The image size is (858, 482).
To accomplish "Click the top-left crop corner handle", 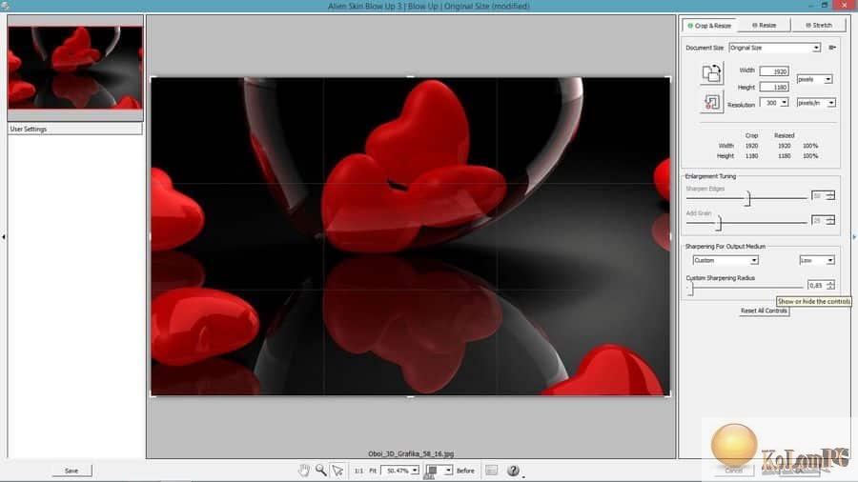I will click(153, 79).
